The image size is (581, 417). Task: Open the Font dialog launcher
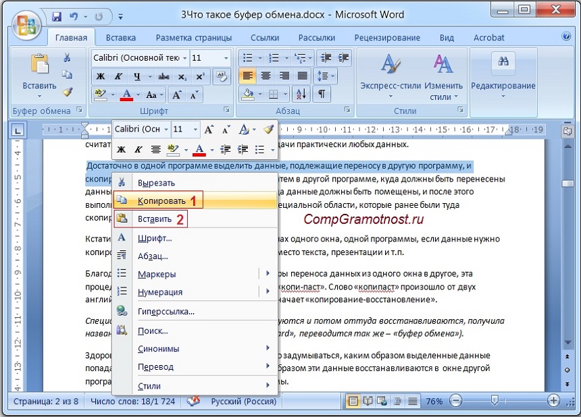click(226, 110)
